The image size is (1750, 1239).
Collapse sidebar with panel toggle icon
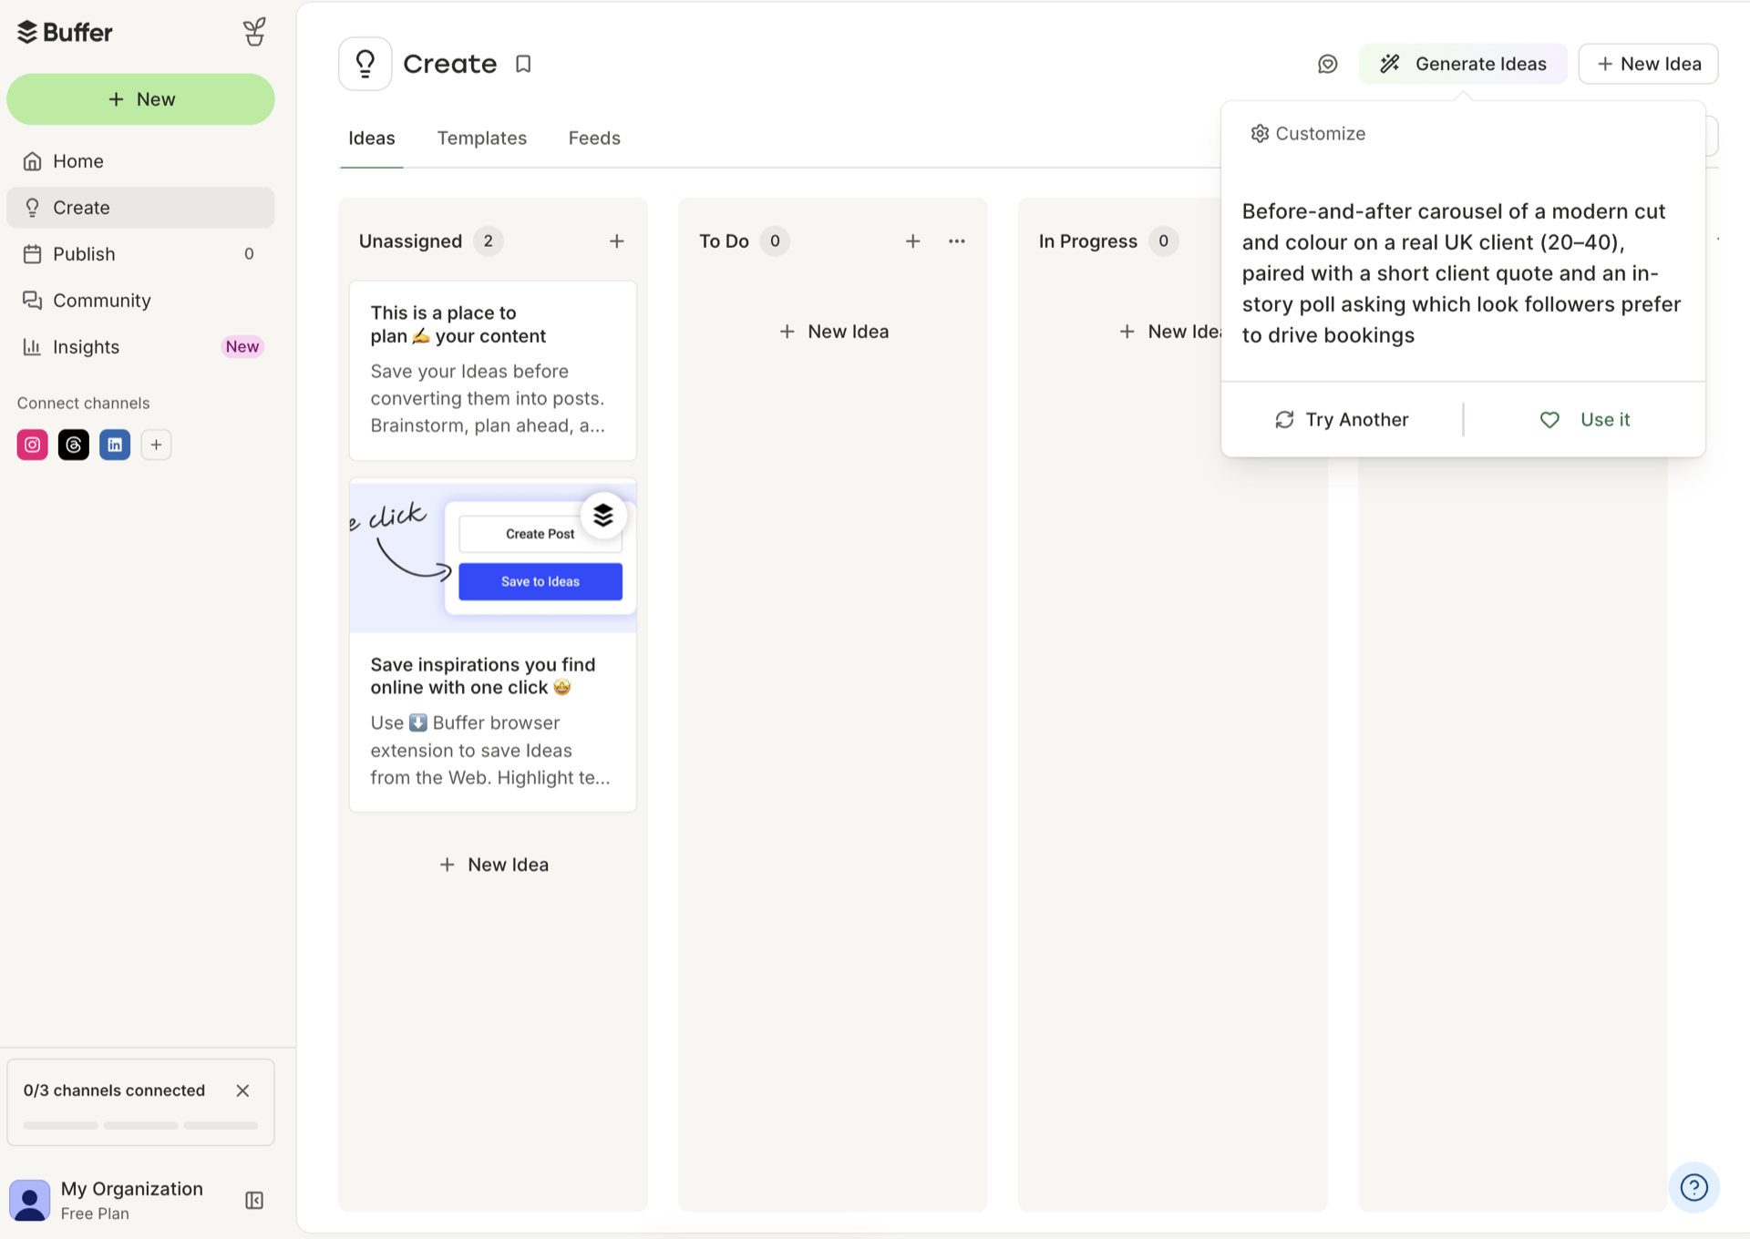tap(254, 1200)
